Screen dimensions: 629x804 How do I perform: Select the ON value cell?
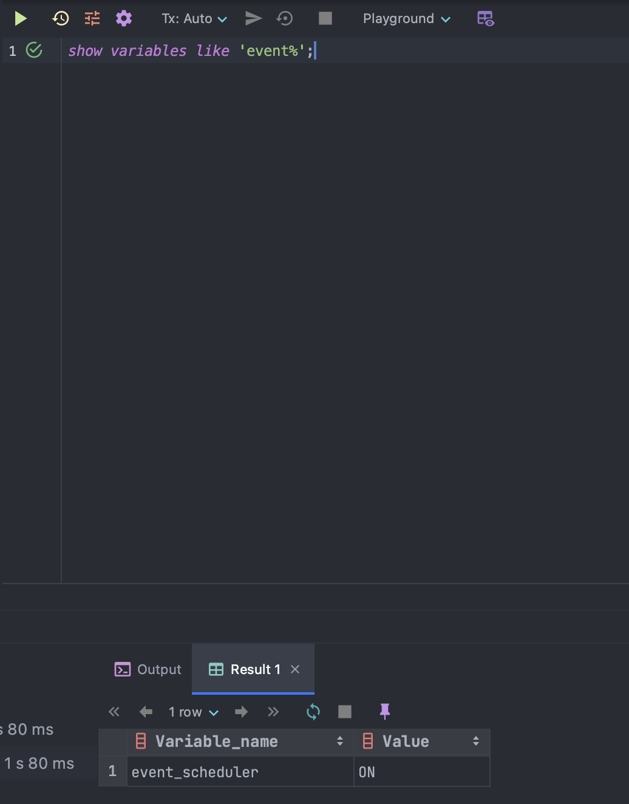coord(421,772)
